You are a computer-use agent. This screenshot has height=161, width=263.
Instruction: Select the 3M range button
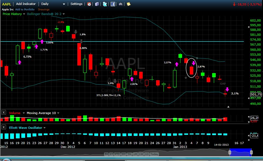click(x=129, y=154)
